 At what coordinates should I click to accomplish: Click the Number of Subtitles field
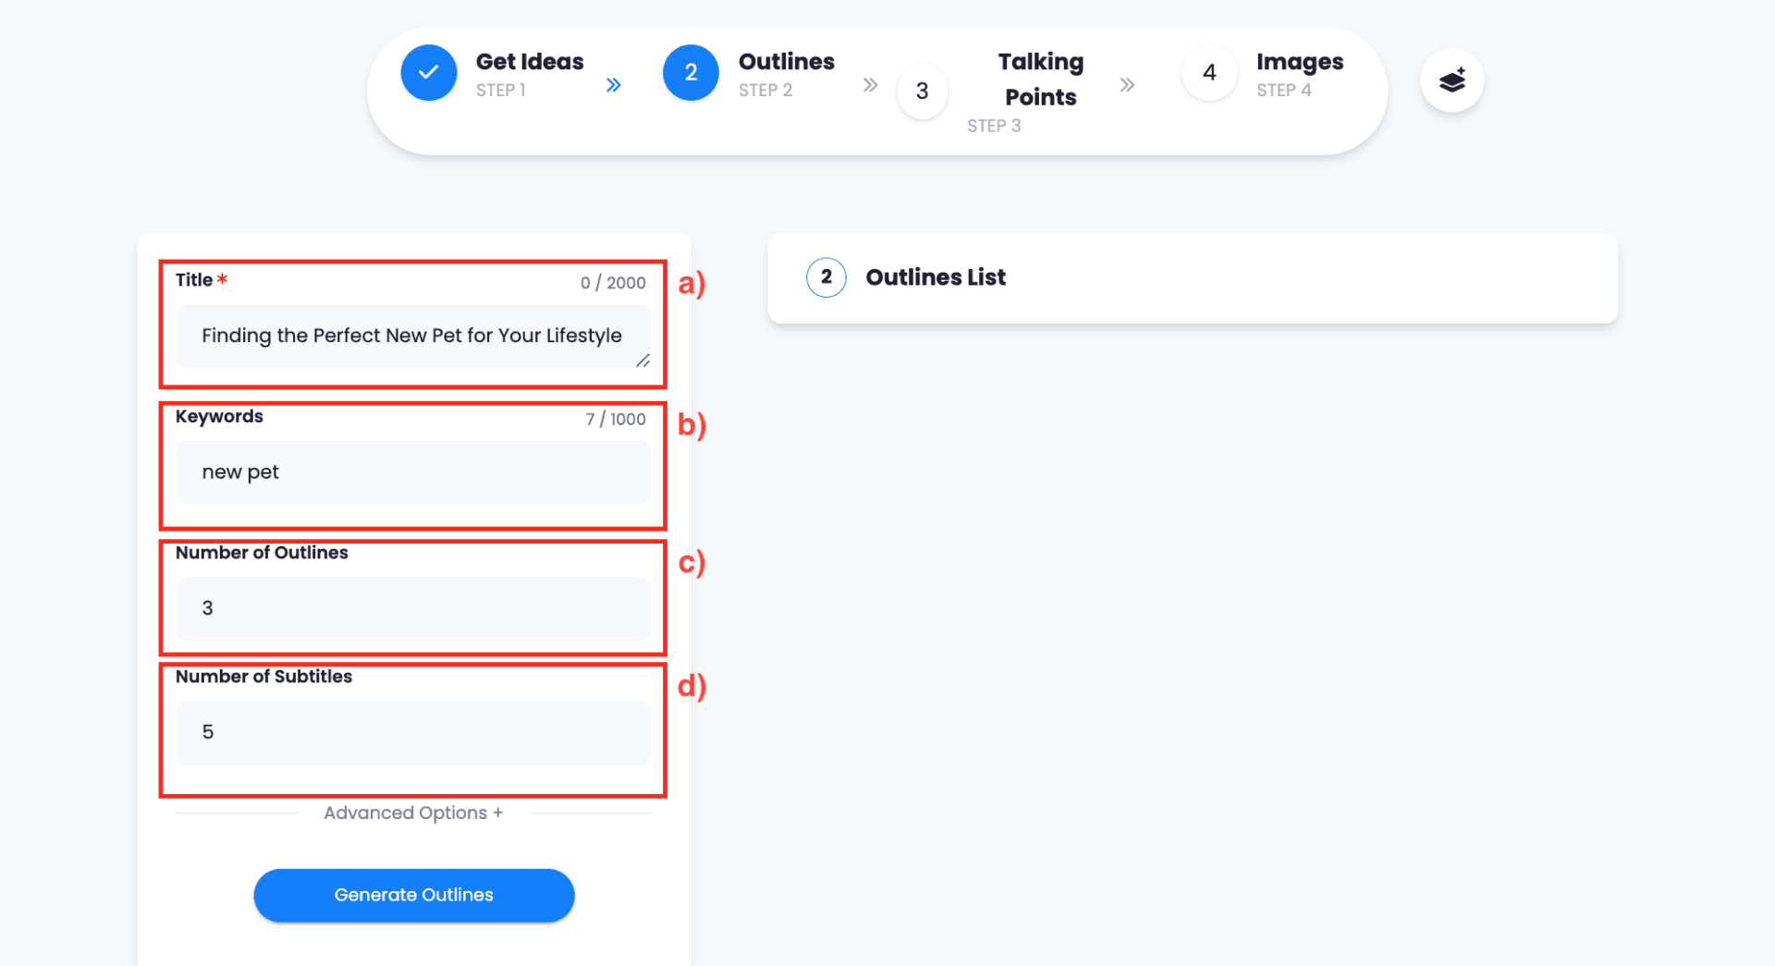tap(413, 732)
